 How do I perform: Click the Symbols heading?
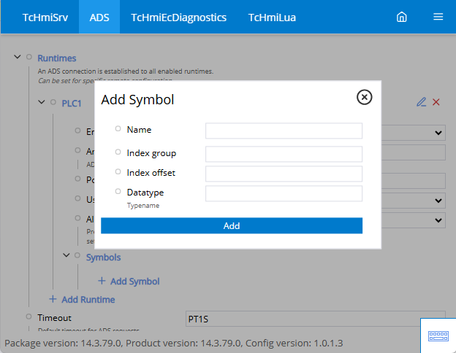point(103,257)
